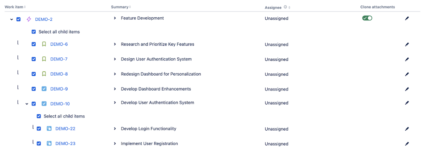Image resolution: width=424 pixels, height=152 pixels.
Task: Deselect the DEMO-22 checkbox
Action: point(39,129)
